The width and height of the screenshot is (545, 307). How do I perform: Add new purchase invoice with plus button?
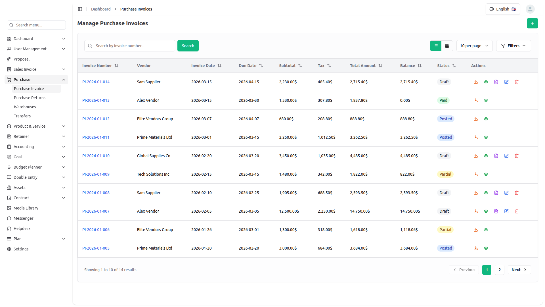(532, 23)
